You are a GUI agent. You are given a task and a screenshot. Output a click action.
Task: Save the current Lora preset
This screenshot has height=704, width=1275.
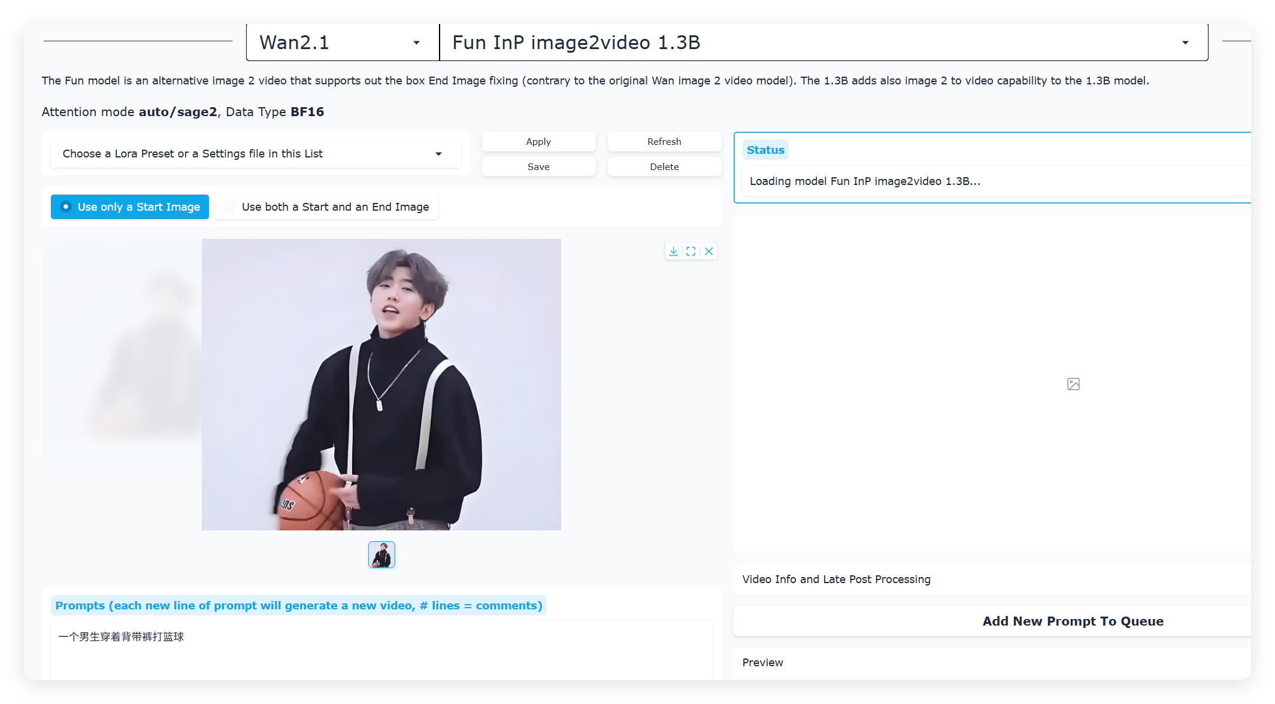[x=538, y=167]
